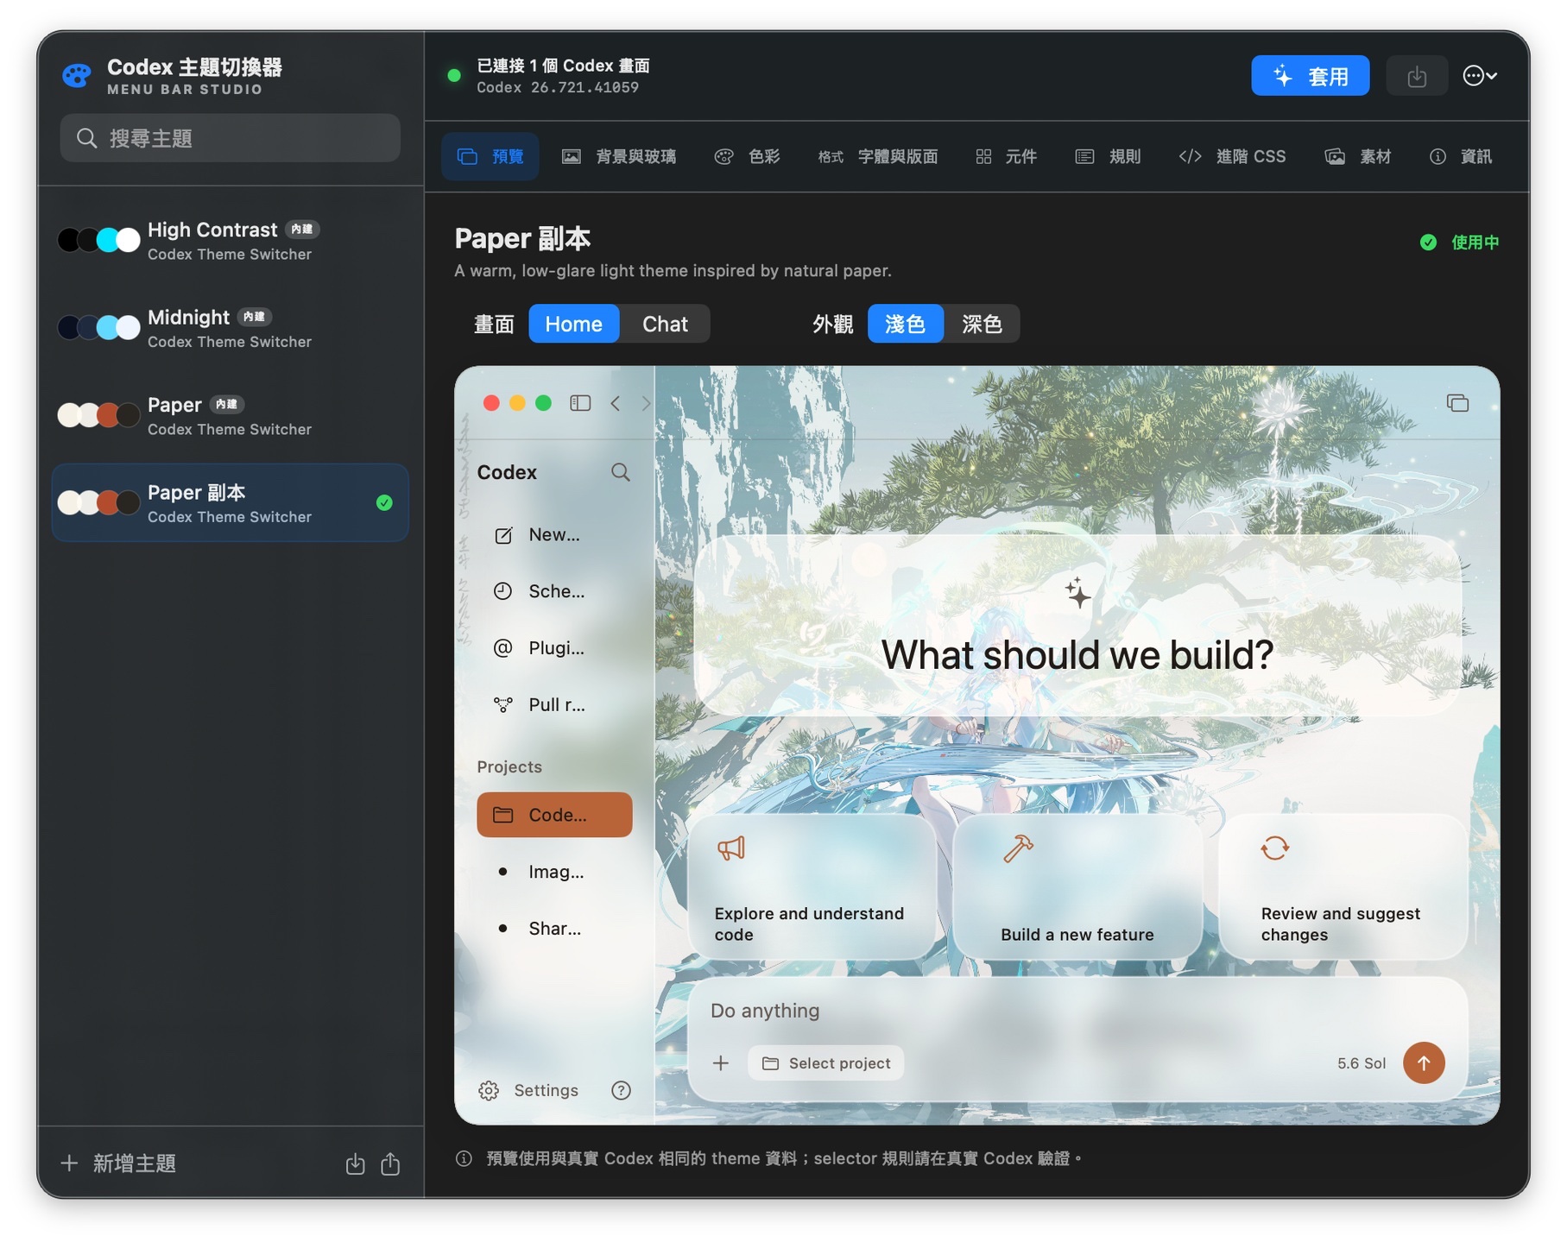
Task: Click the forward chevron in preview
Action: point(645,403)
